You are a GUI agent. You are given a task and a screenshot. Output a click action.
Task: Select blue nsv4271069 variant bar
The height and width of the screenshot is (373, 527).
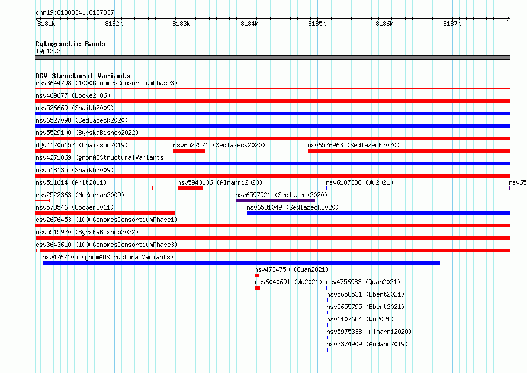[x=272, y=163]
